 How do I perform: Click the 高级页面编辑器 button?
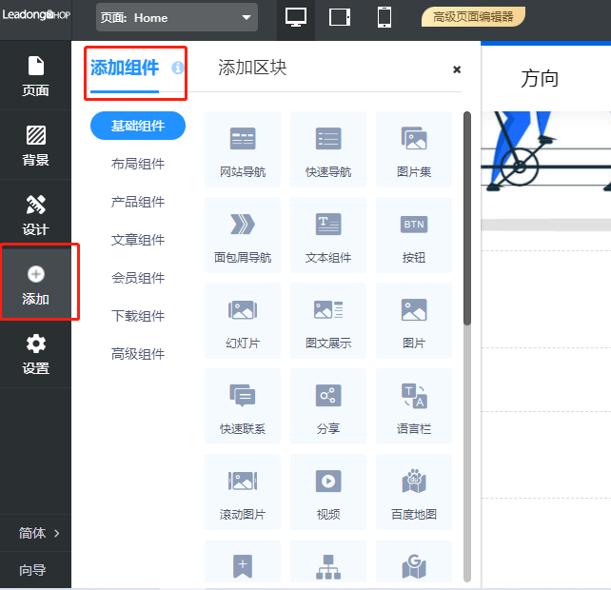(473, 17)
